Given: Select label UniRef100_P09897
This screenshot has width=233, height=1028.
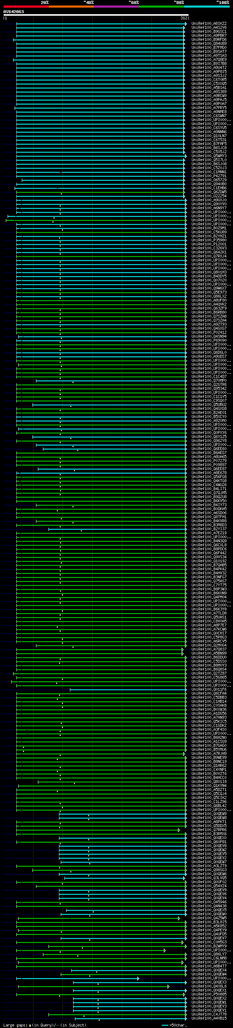Looking at the screenshot, I should (x=209, y=465).
